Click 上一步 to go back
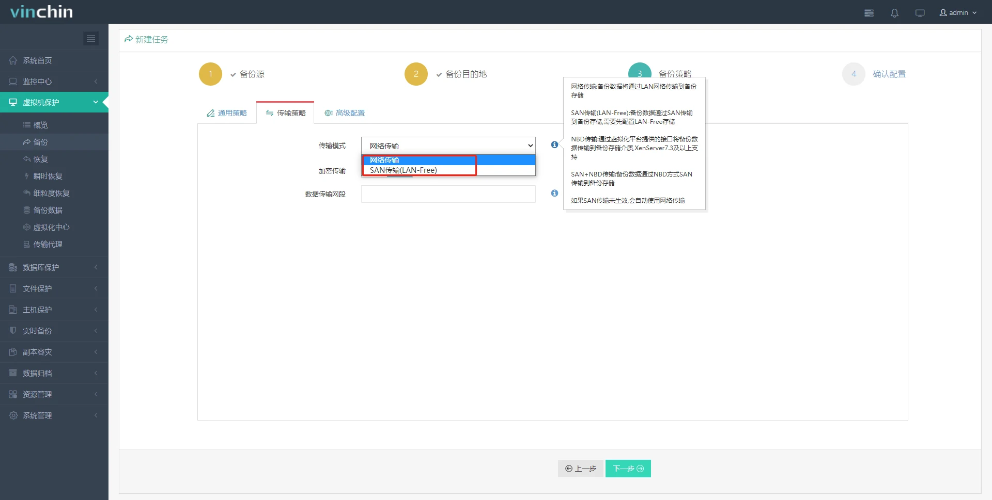Screen dimensions: 992x500 [580, 469]
